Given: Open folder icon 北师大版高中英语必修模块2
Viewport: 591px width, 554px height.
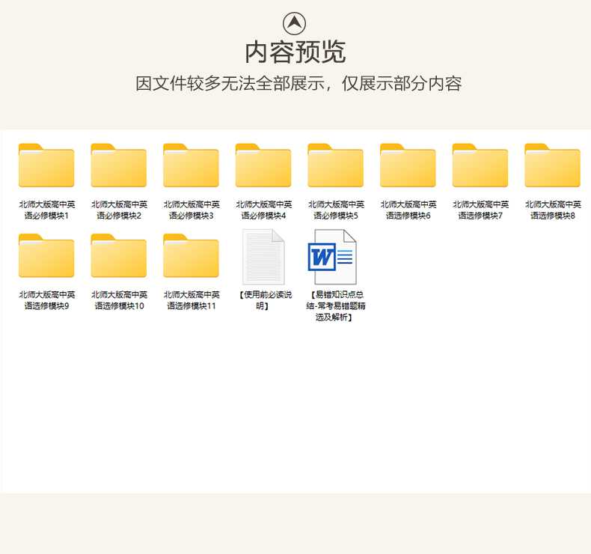Looking at the screenshot, I should point(119,165).
